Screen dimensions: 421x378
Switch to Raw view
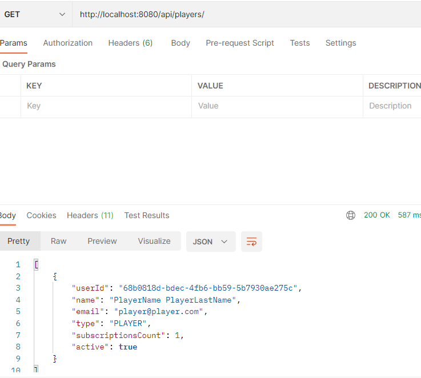(x=58, y=241)
